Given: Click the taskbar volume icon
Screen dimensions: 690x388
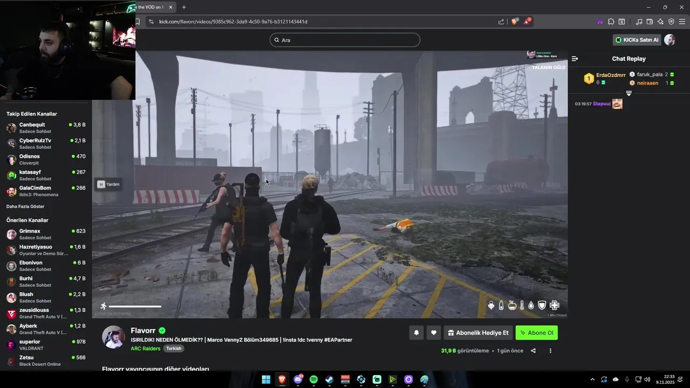Looking at the screenshot, I should (x=647, y=380).
